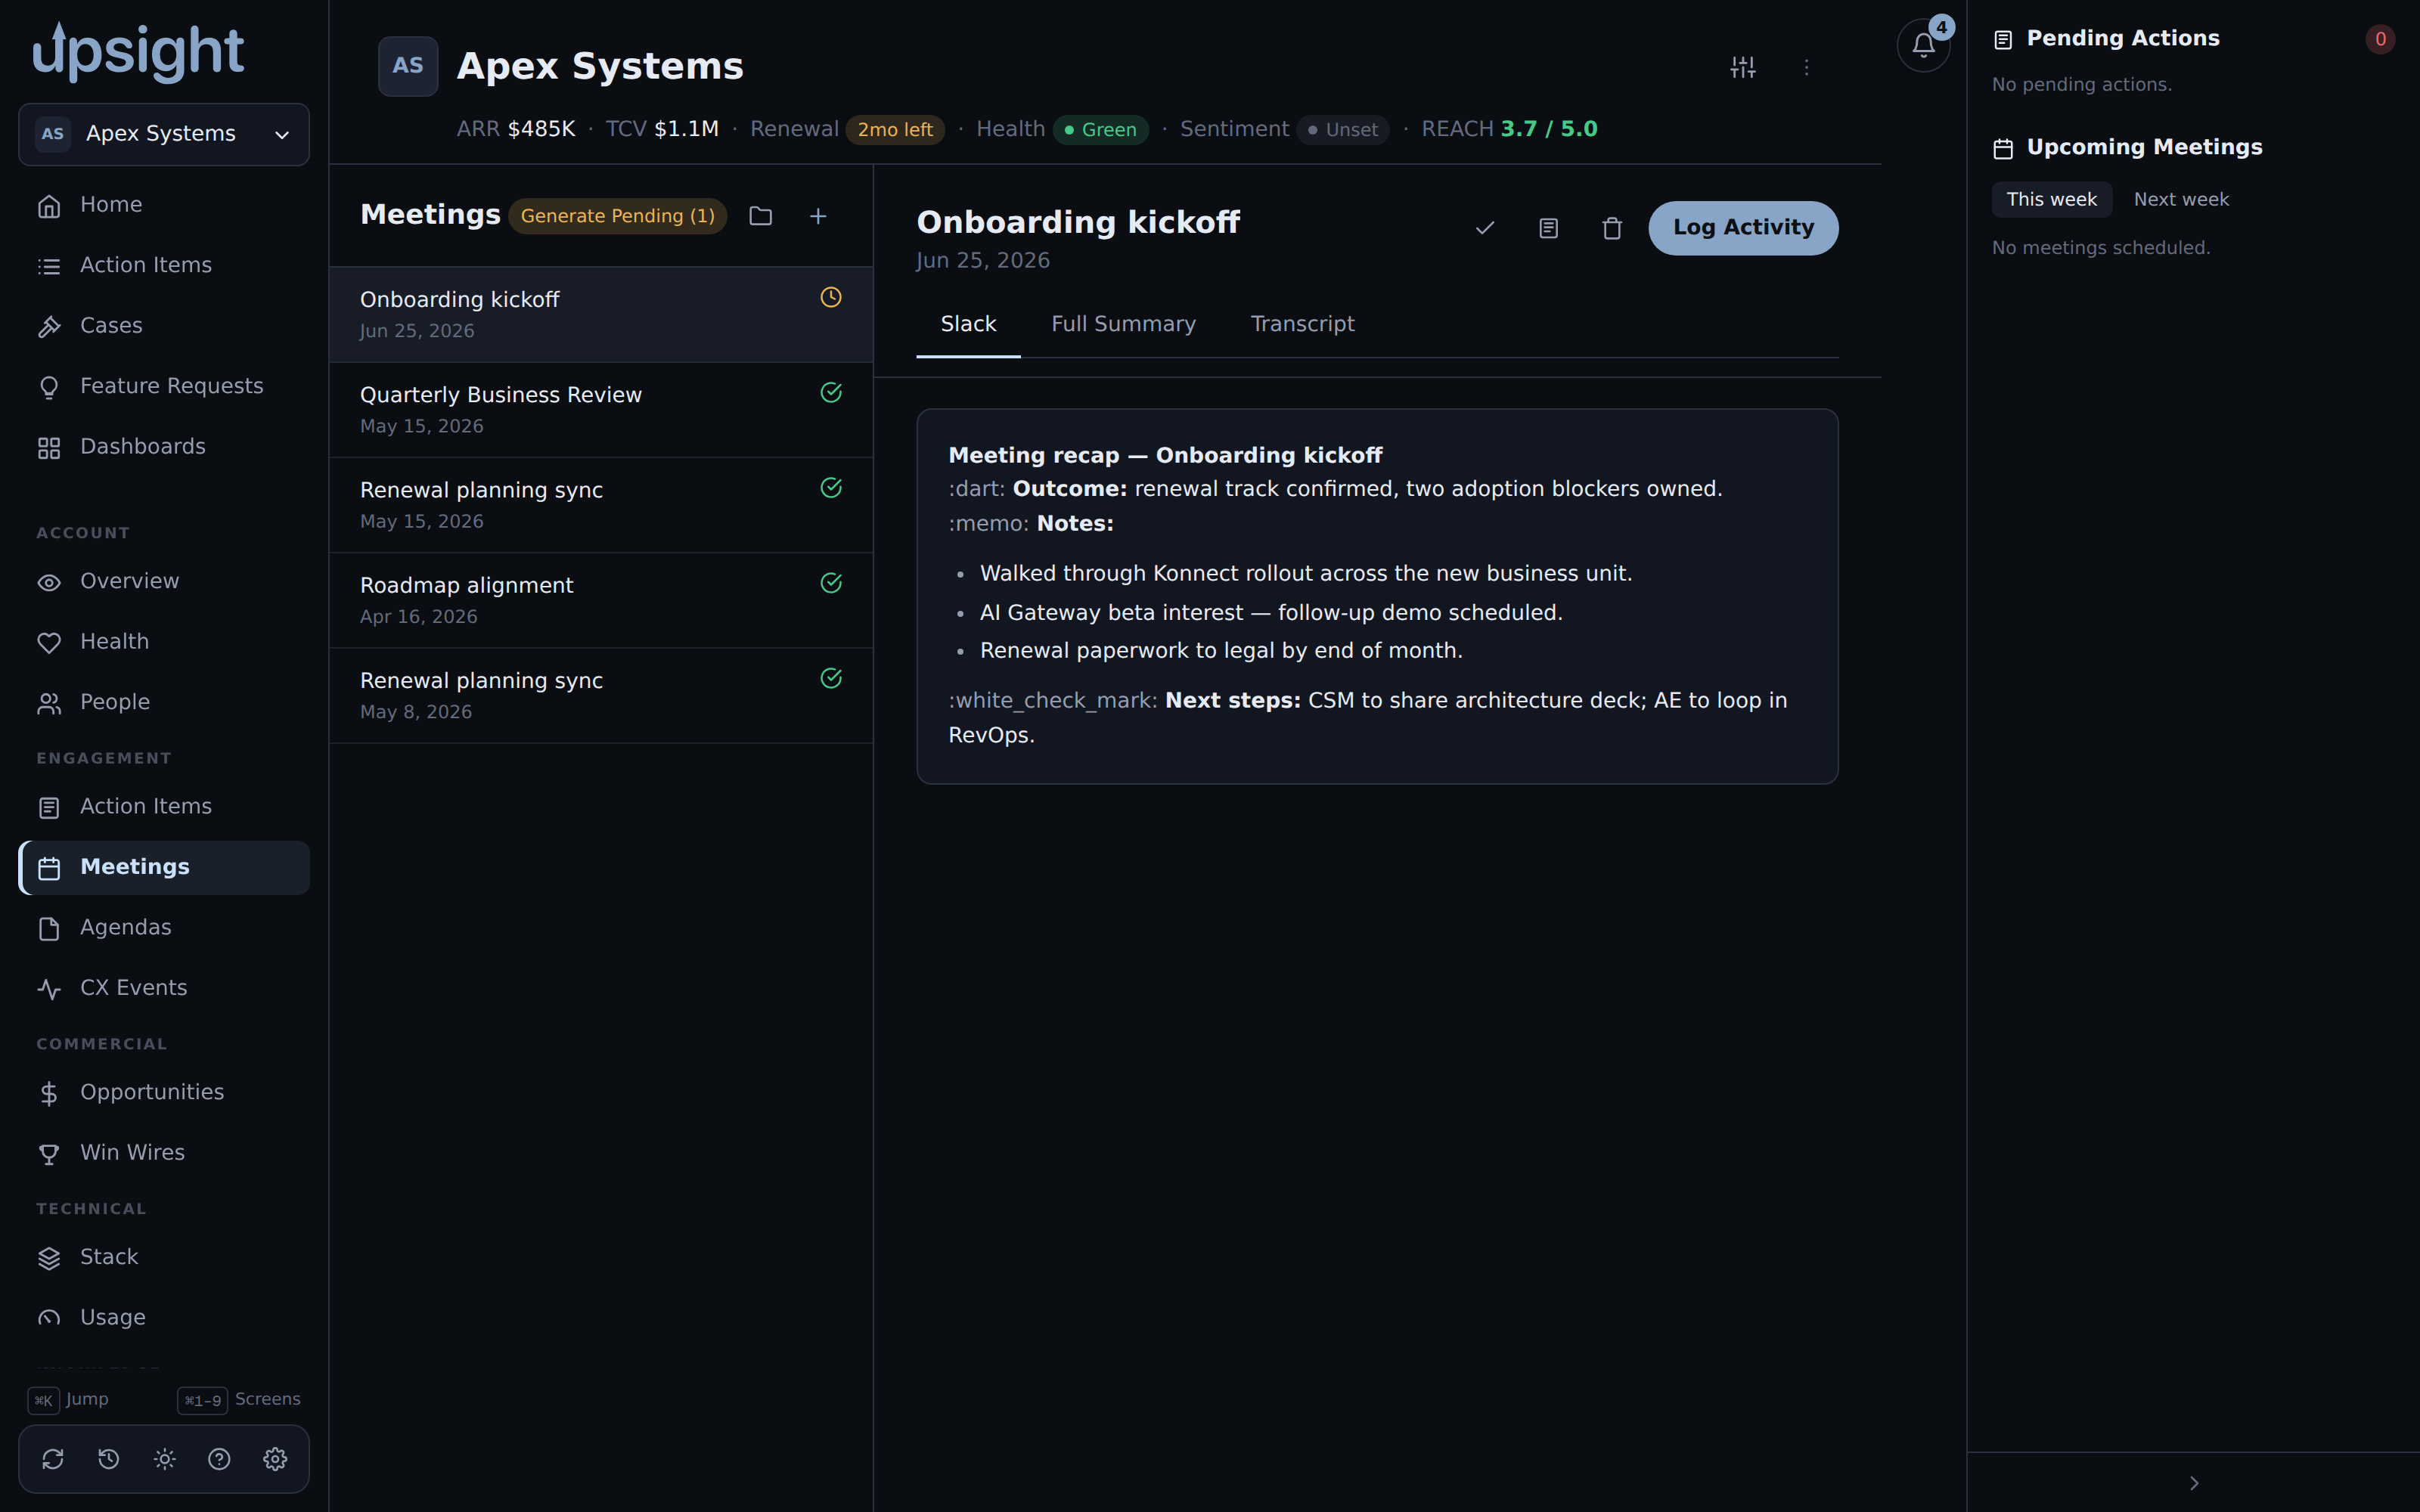Image resolution: width=2420 pixels, height=1512 pixels.
Task: Click the Log Activity button
Action: [1743, 228]
